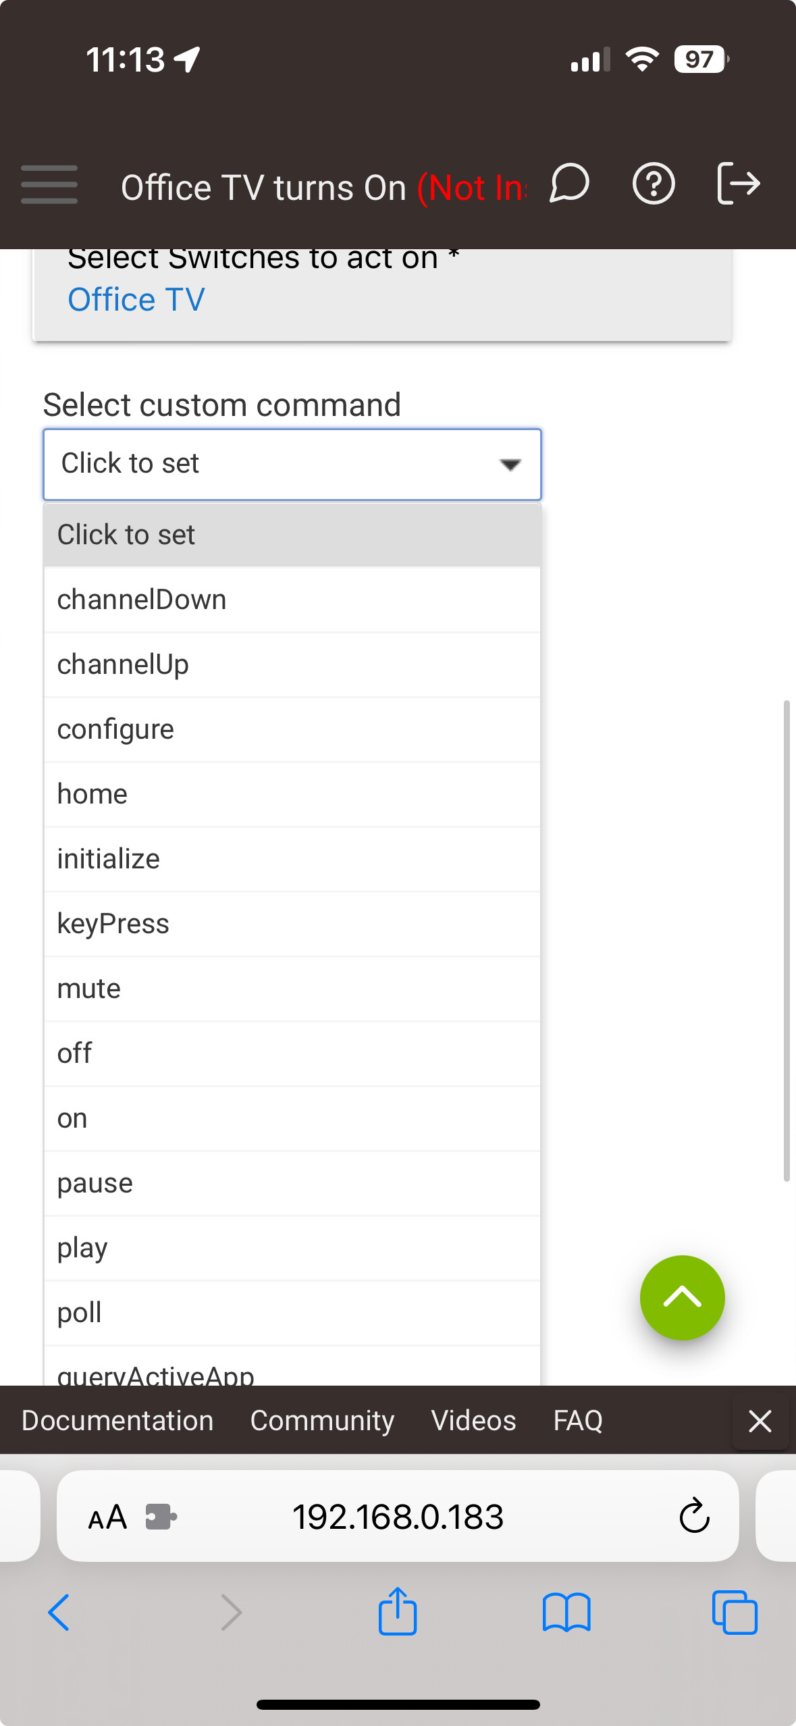Open the FAQ link in bottom bar
Viewport: 796px width, 1726px height.
577,1420
